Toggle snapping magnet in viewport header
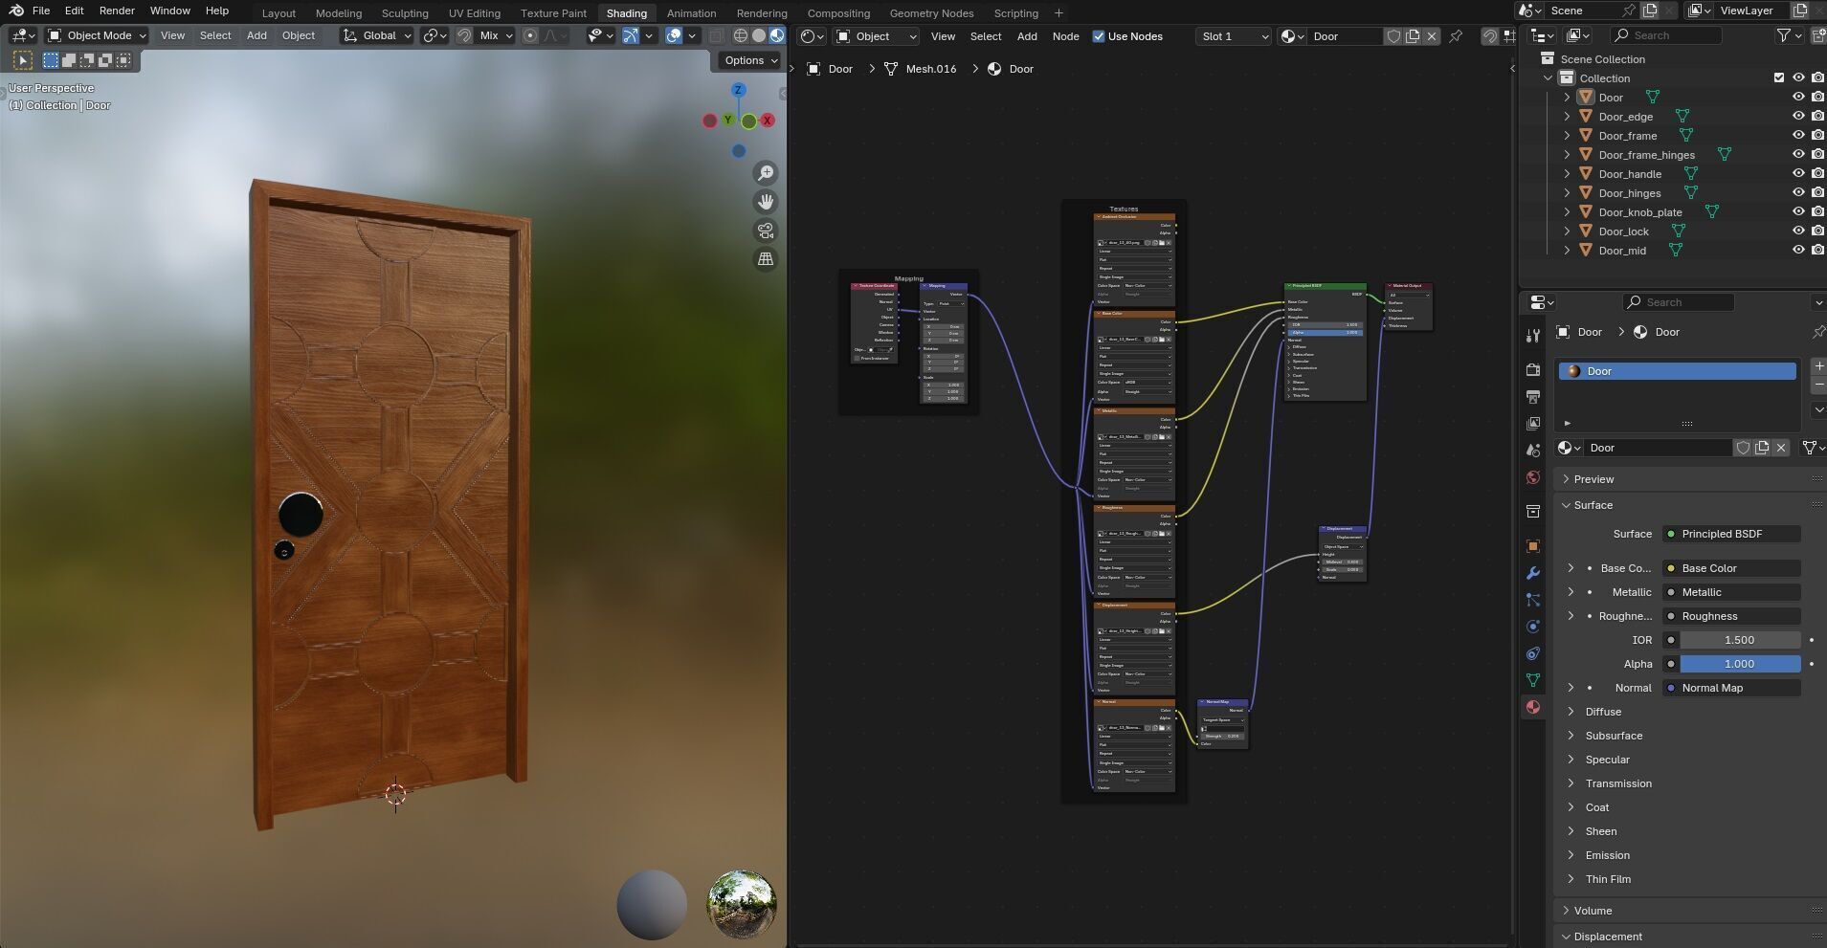Screen dimensions: 1827x948 [464, 35]
